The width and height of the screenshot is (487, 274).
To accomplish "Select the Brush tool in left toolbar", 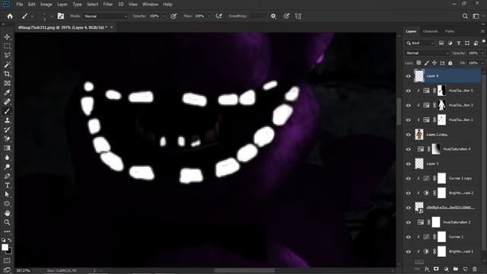I will click(x=7, y=111).
